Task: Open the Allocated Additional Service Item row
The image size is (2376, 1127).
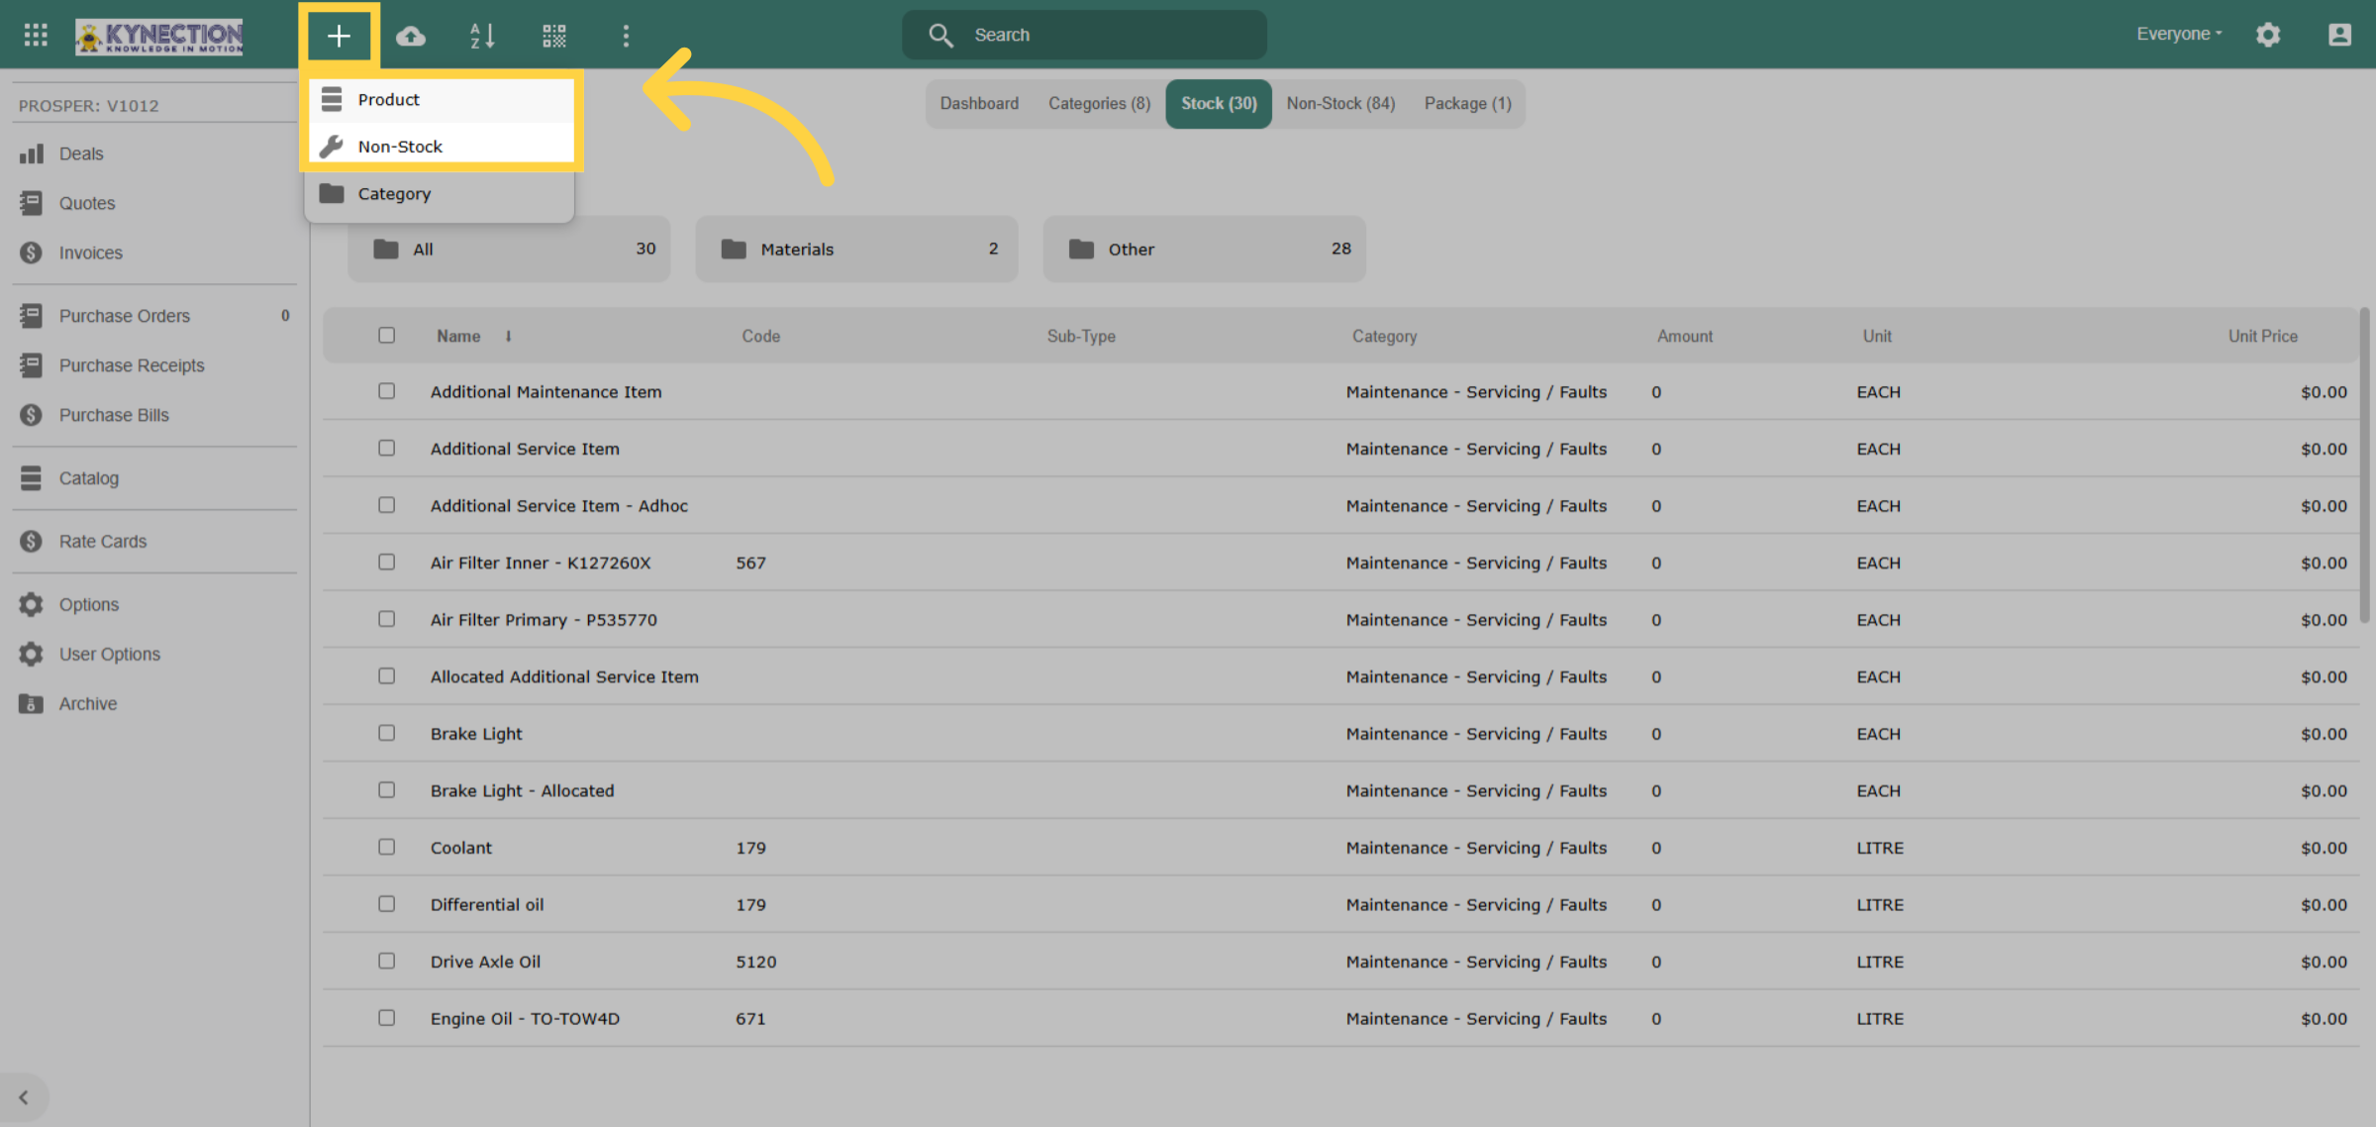Action: coord(564,676)
